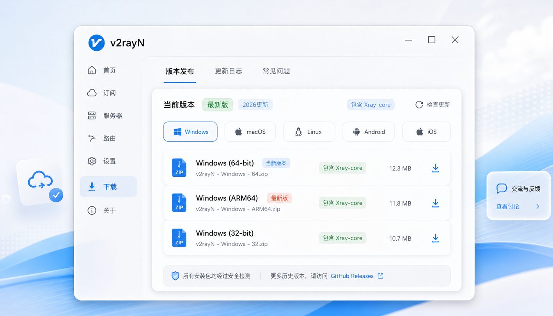The image size is (553, 316).
Task: Open the GitHub Releases link
Action: pyautogui.click(x=352, y=276)
